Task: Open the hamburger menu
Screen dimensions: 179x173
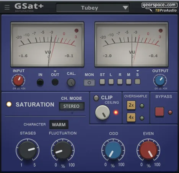Action: [x=7, y=7]
